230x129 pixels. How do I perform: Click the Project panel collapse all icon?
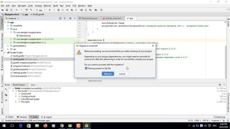(x=65, y=18)
